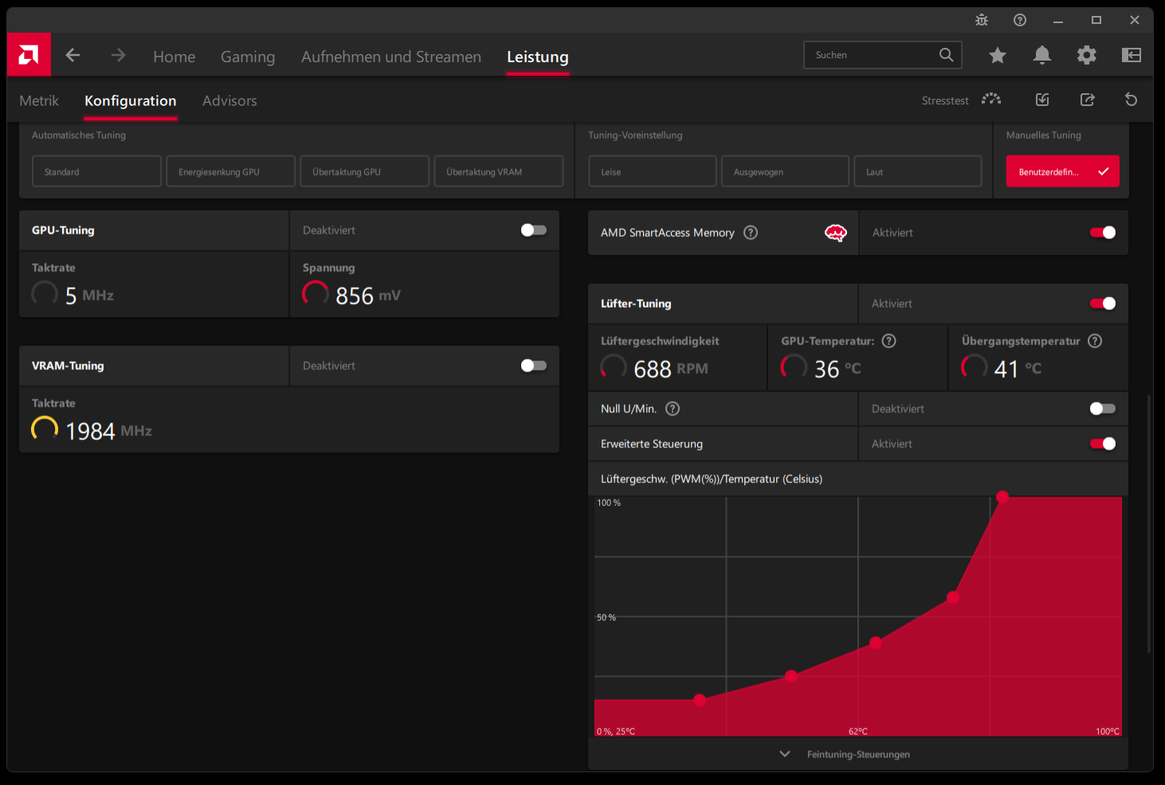Start the Stresstest gauge icon
Screen dimensions: 1165x785
(x=991, y=100)
